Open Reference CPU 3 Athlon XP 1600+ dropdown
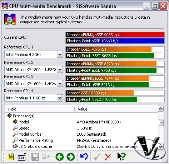169x164 pixels. [60, 83]
